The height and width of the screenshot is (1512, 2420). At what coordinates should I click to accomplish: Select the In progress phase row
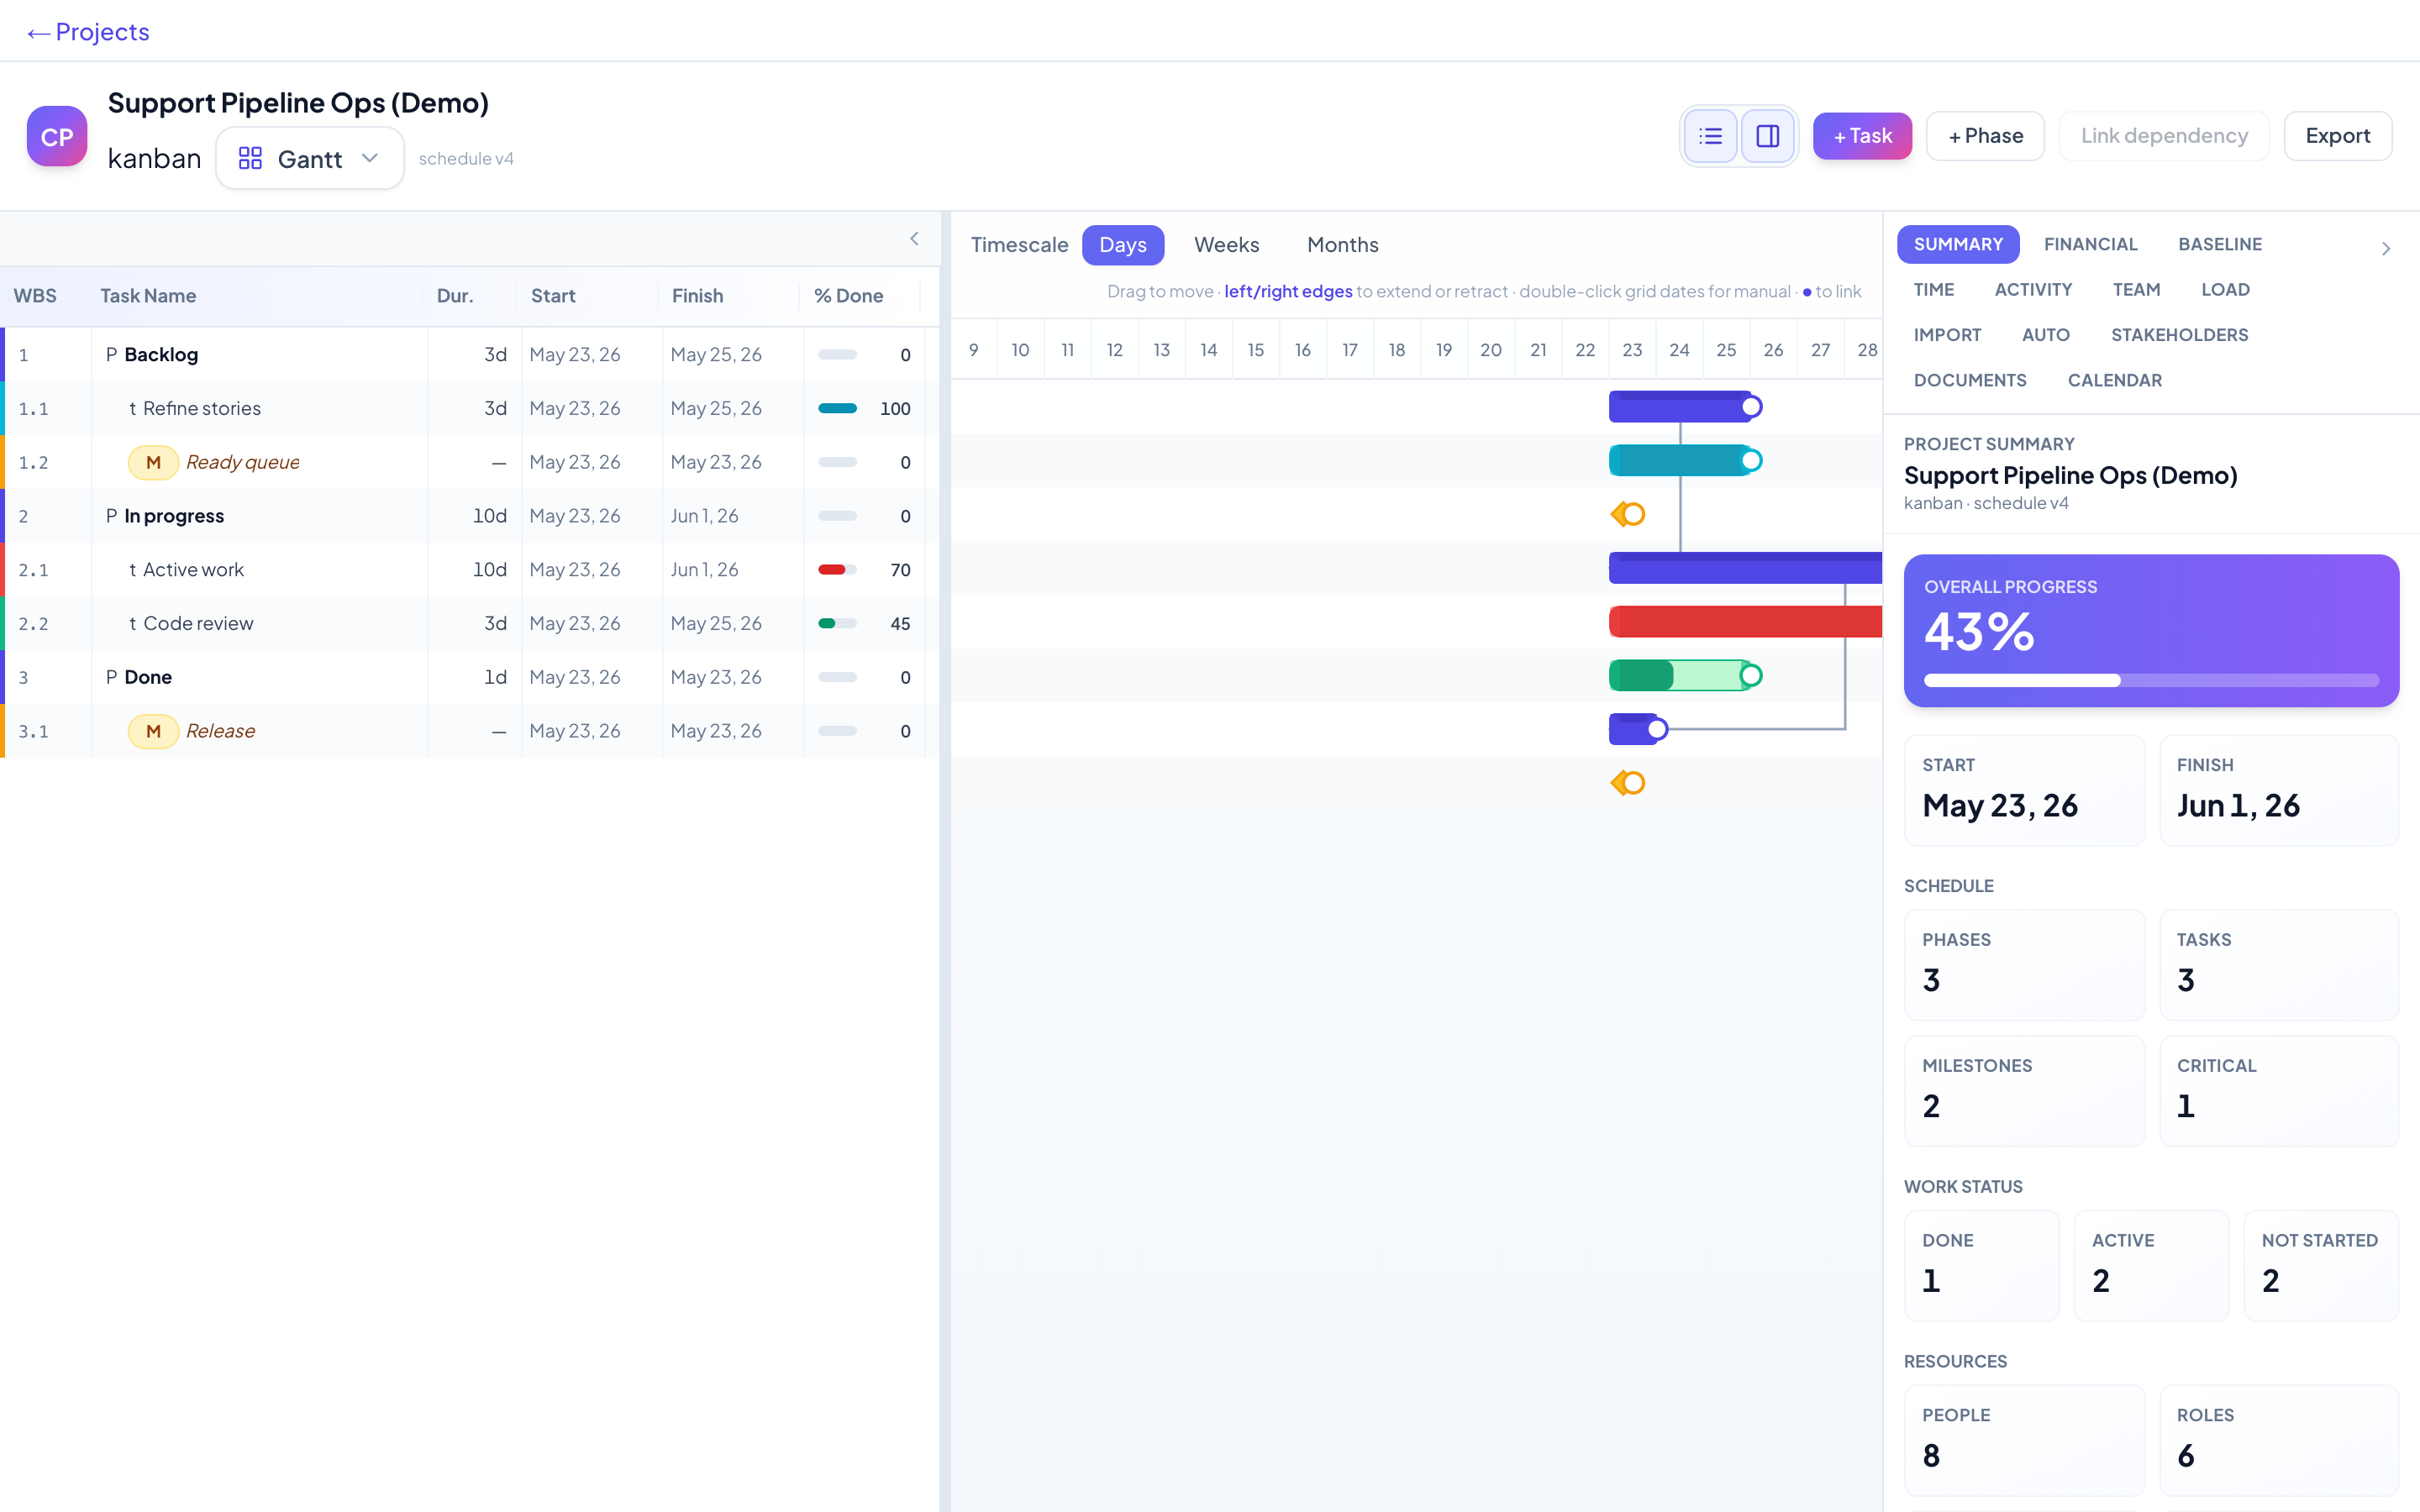468,516
